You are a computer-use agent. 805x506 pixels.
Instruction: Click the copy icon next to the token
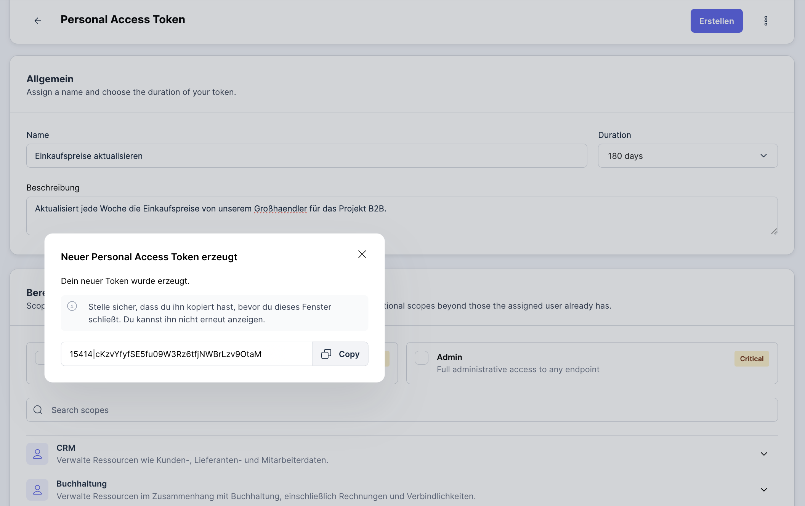[x=326, y=354]
